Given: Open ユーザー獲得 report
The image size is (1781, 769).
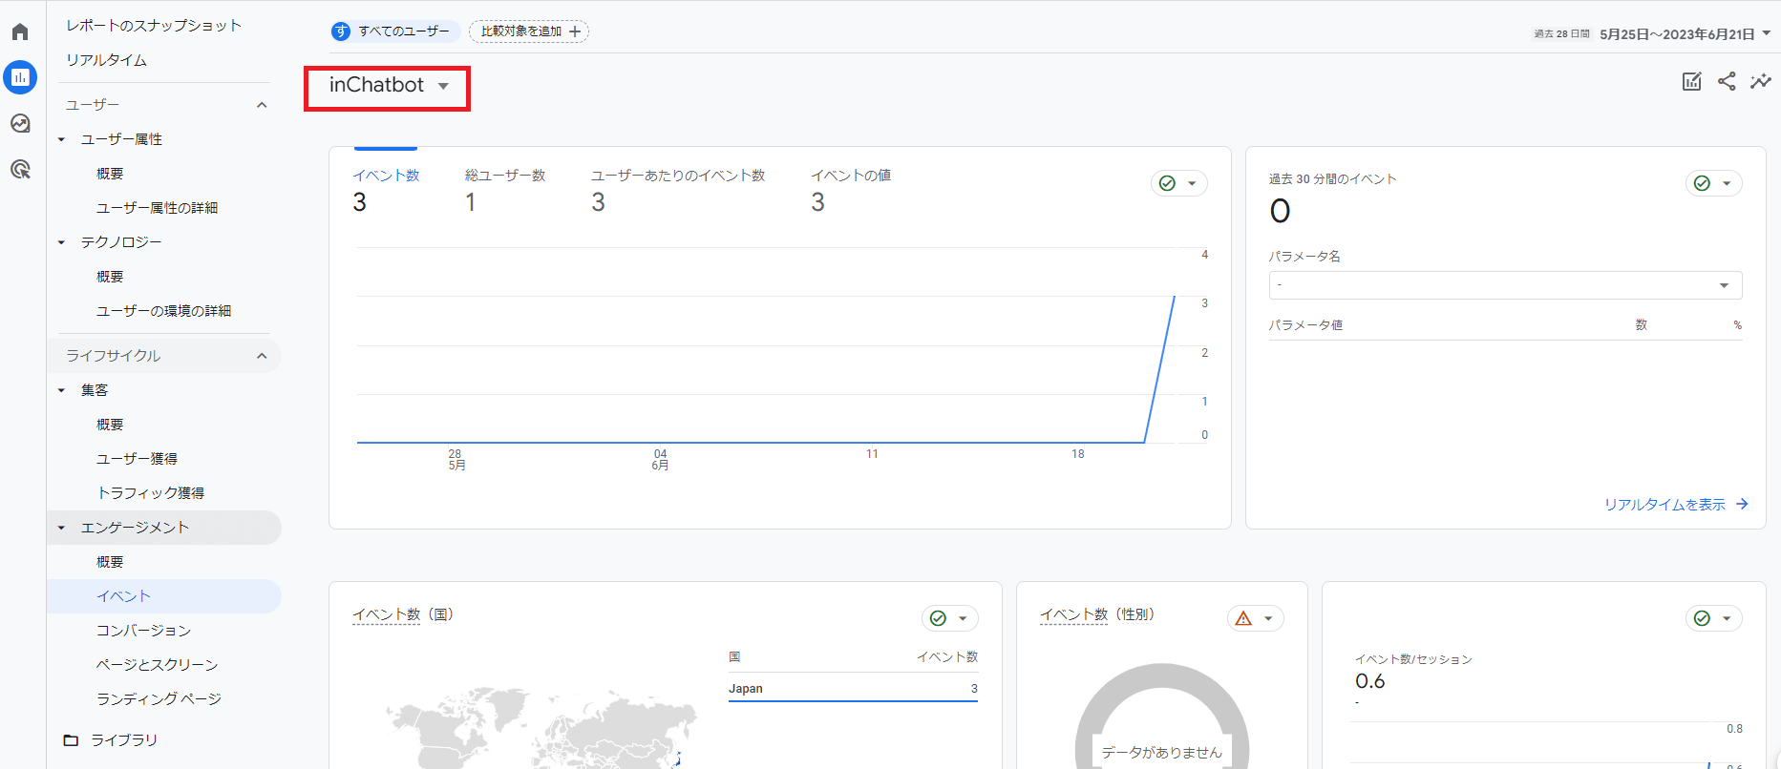Looking at the screenshot, I should coord(137,459).
